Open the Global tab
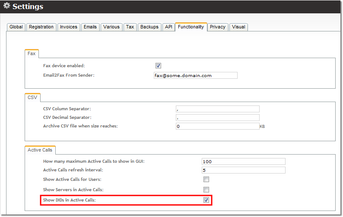 coord(16,27)
